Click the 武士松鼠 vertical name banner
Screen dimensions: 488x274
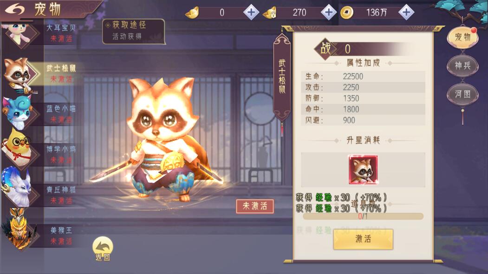(x=282, y=77)
